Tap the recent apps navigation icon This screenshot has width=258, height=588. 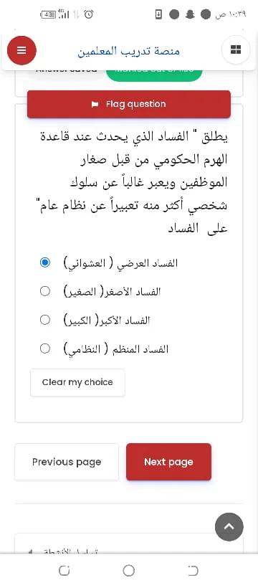click(x=64, y=571)
